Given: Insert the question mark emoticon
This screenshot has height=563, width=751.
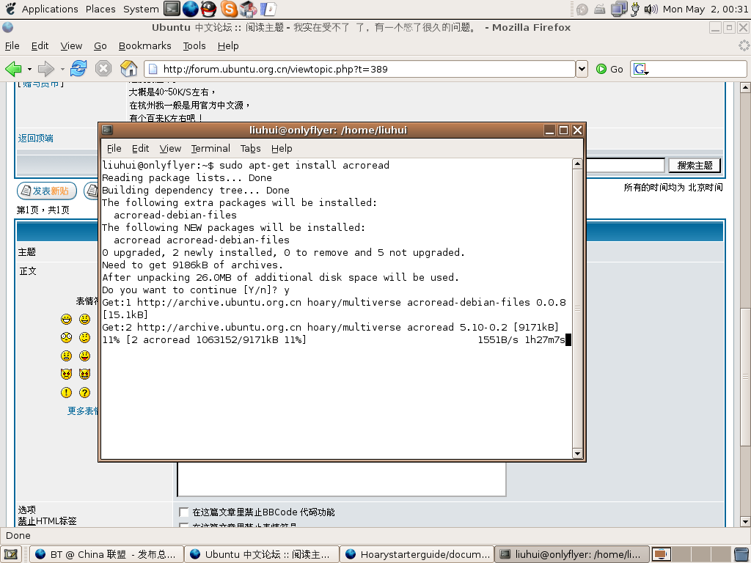Looking at the screenshot, I should click(85, 393).
